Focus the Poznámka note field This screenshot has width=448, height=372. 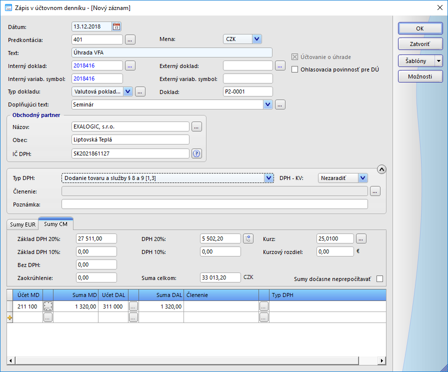214,204
